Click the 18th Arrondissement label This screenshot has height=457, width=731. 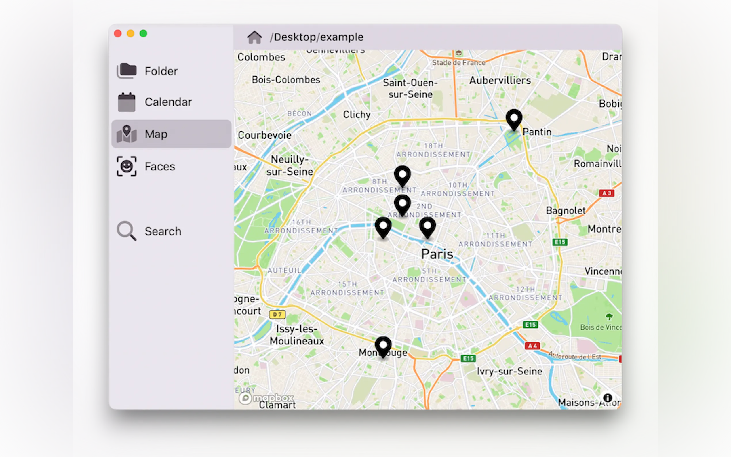pos(433,150)
